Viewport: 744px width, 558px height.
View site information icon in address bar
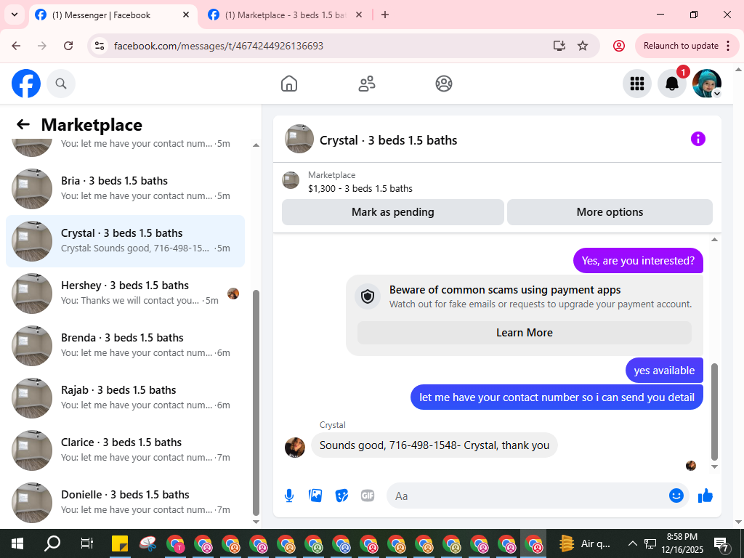(100, 46)
